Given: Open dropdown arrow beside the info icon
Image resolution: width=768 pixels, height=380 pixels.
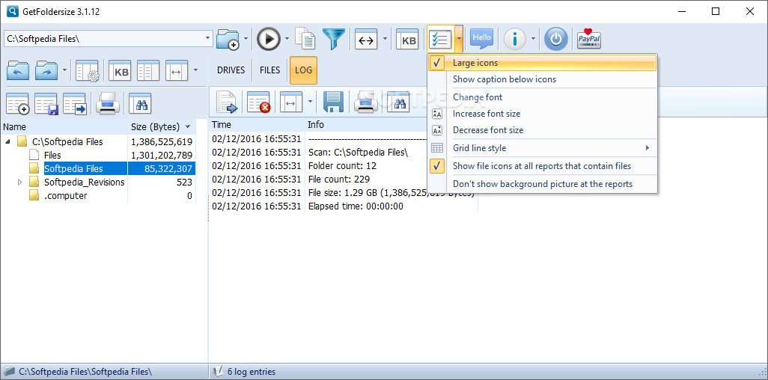Looking at the screenshot, I should click(533, 39).
